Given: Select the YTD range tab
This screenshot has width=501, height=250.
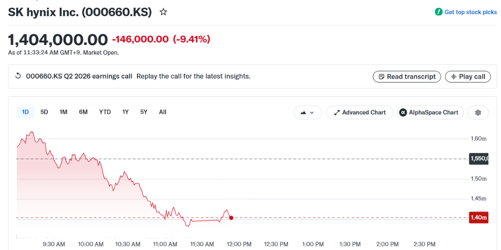Looking at the screenshot, I should point(105,112).
